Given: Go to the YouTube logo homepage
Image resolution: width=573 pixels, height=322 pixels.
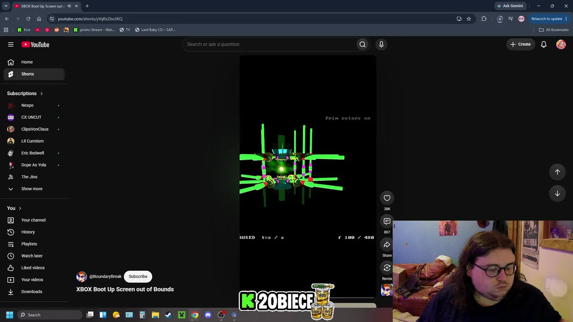Looking at the screenshot, I should click(35, 44).
